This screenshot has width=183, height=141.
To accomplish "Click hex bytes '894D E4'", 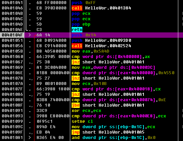I will pos(46,127).
